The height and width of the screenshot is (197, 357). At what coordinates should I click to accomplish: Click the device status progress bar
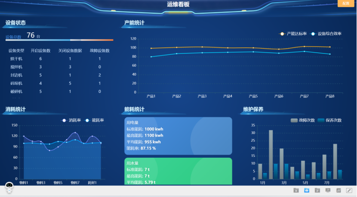click(59, 40)
